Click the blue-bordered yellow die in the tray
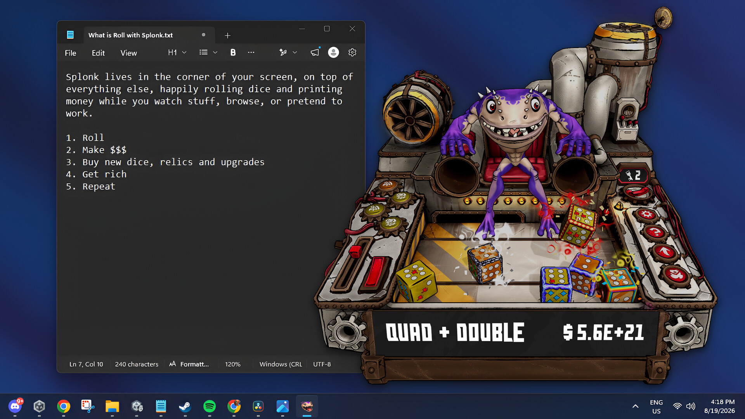The height and width of the screenshot is (419, 745). coord(556,284)
